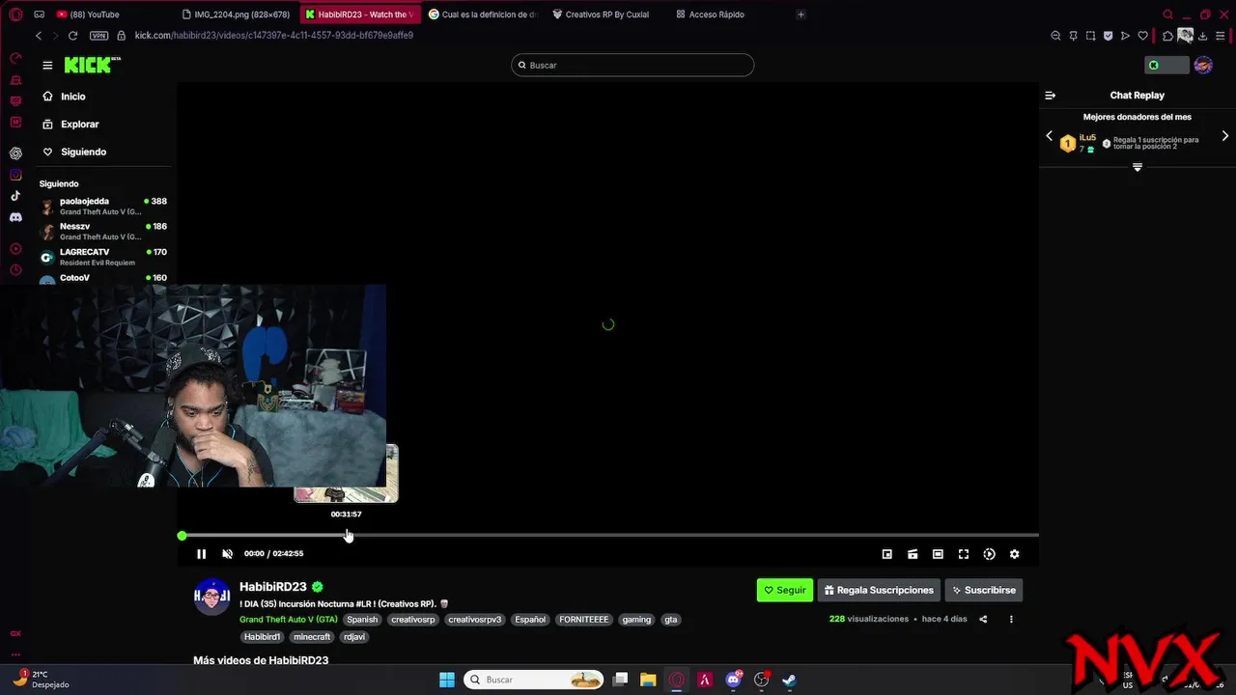Open browser downloads icon
Viewport: 1236px width, 695px height.
point(1202,36)
